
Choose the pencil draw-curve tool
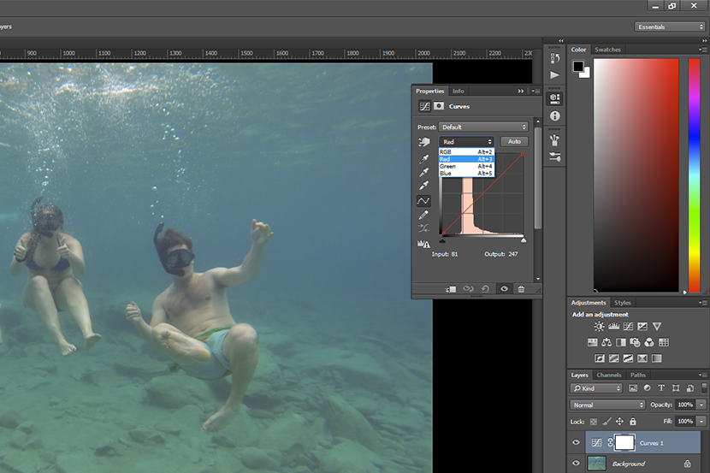(423, 215)
